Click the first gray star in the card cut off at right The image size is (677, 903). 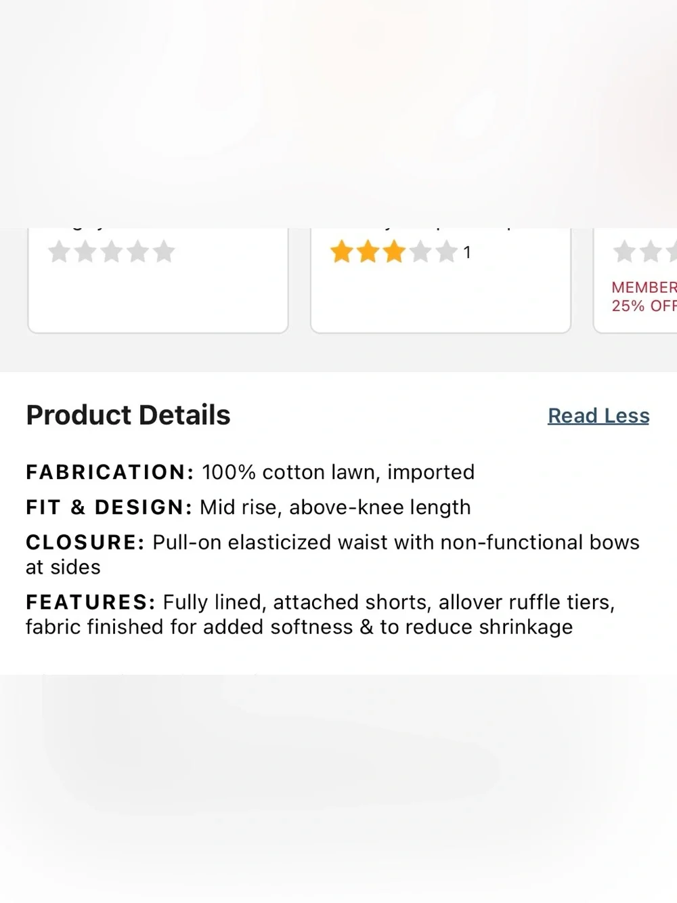625,252
